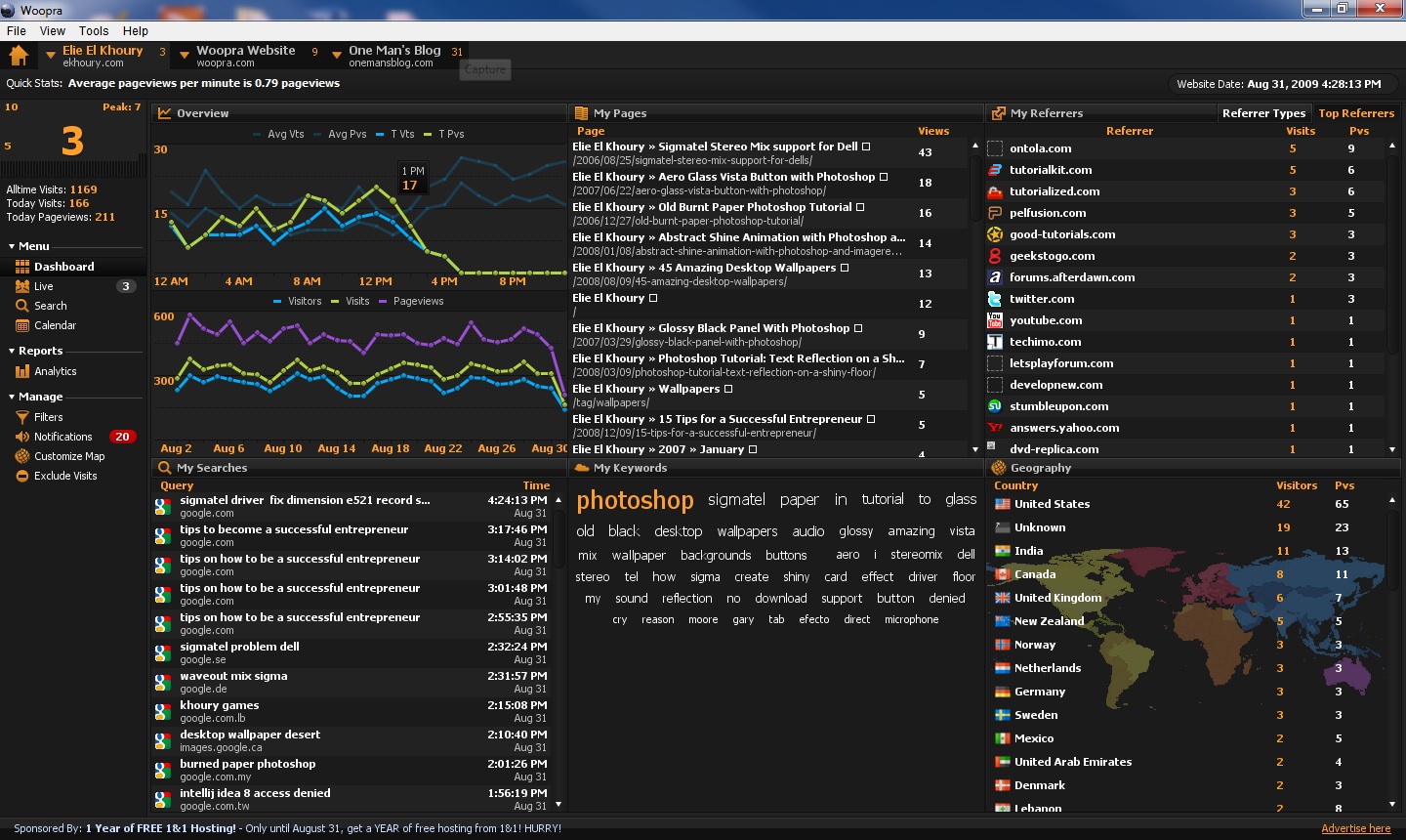
Task: Toggle the Avg Vts legend series
Action: (x=278, y=134)
